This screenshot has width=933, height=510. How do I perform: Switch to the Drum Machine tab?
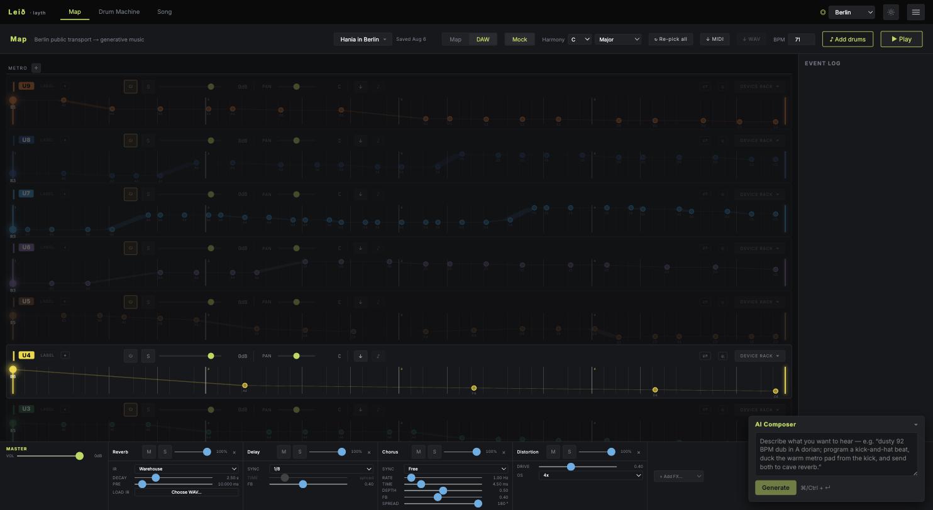(x=119, y=12)
